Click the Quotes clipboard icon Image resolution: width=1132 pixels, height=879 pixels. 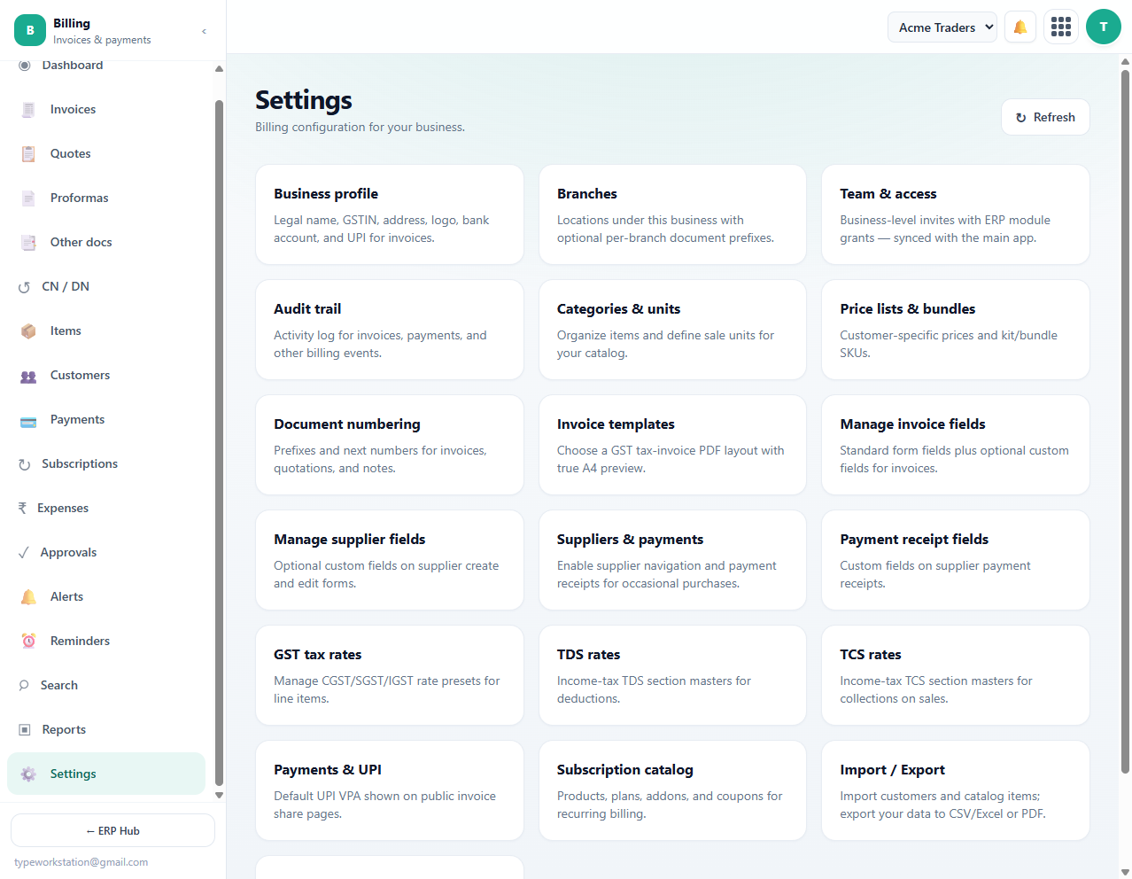point(28,154)
